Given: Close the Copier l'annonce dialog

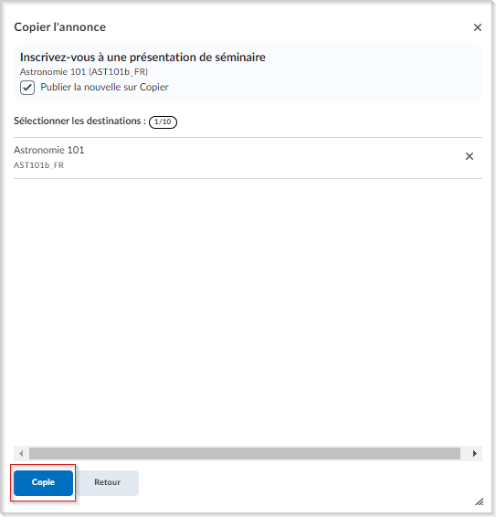Looking at the screenshot, I should (477, 27).
